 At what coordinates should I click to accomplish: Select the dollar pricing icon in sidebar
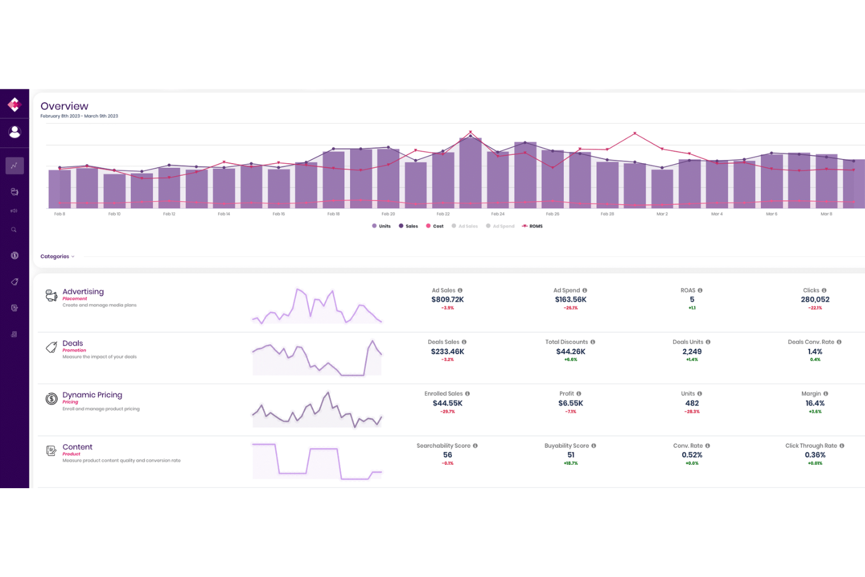pos(14,255)
